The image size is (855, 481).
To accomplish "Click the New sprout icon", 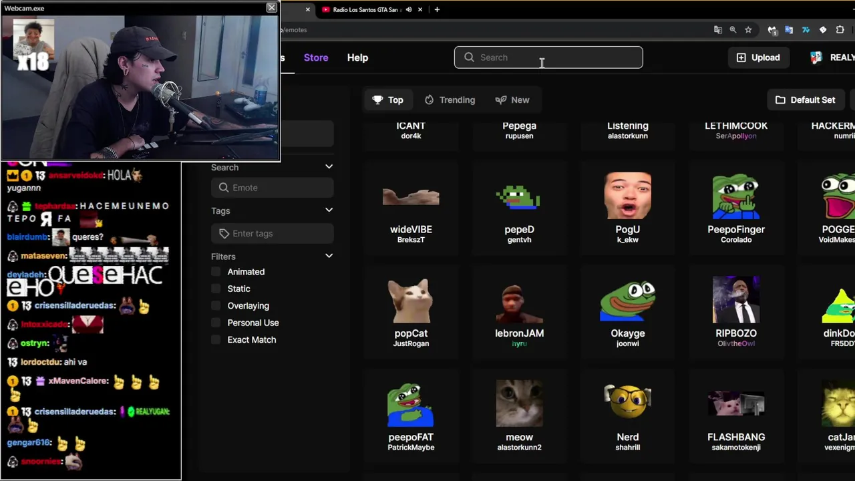I will 500,100.
